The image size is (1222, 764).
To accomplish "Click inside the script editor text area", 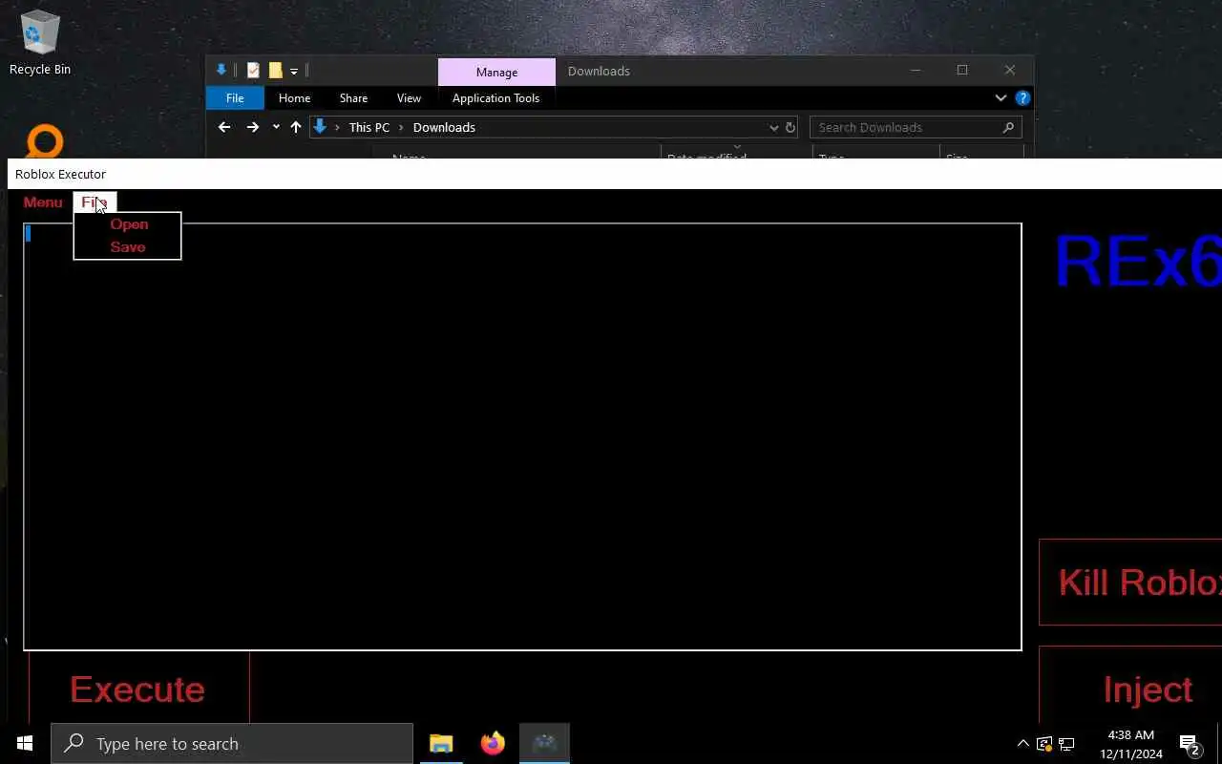I will [x=522, y=436].
